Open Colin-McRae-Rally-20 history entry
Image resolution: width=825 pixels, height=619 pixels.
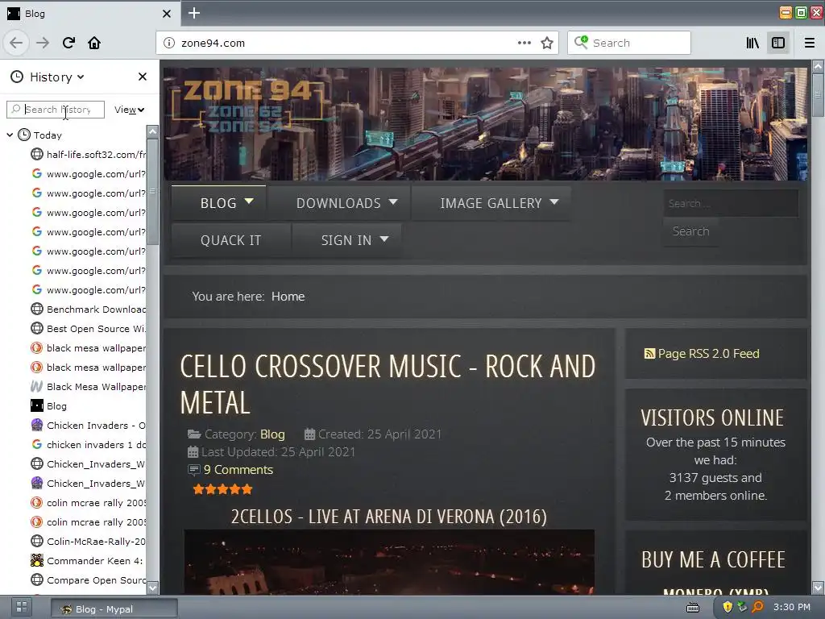click(x=88, y=541)
